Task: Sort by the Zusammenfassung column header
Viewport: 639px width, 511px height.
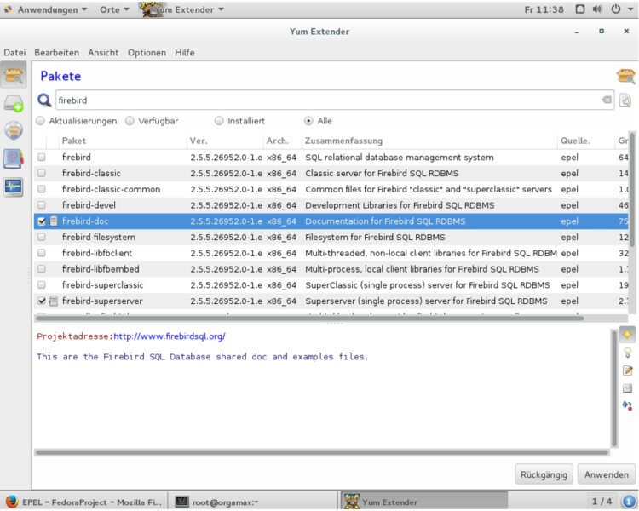Action: [x=429, y=141]
